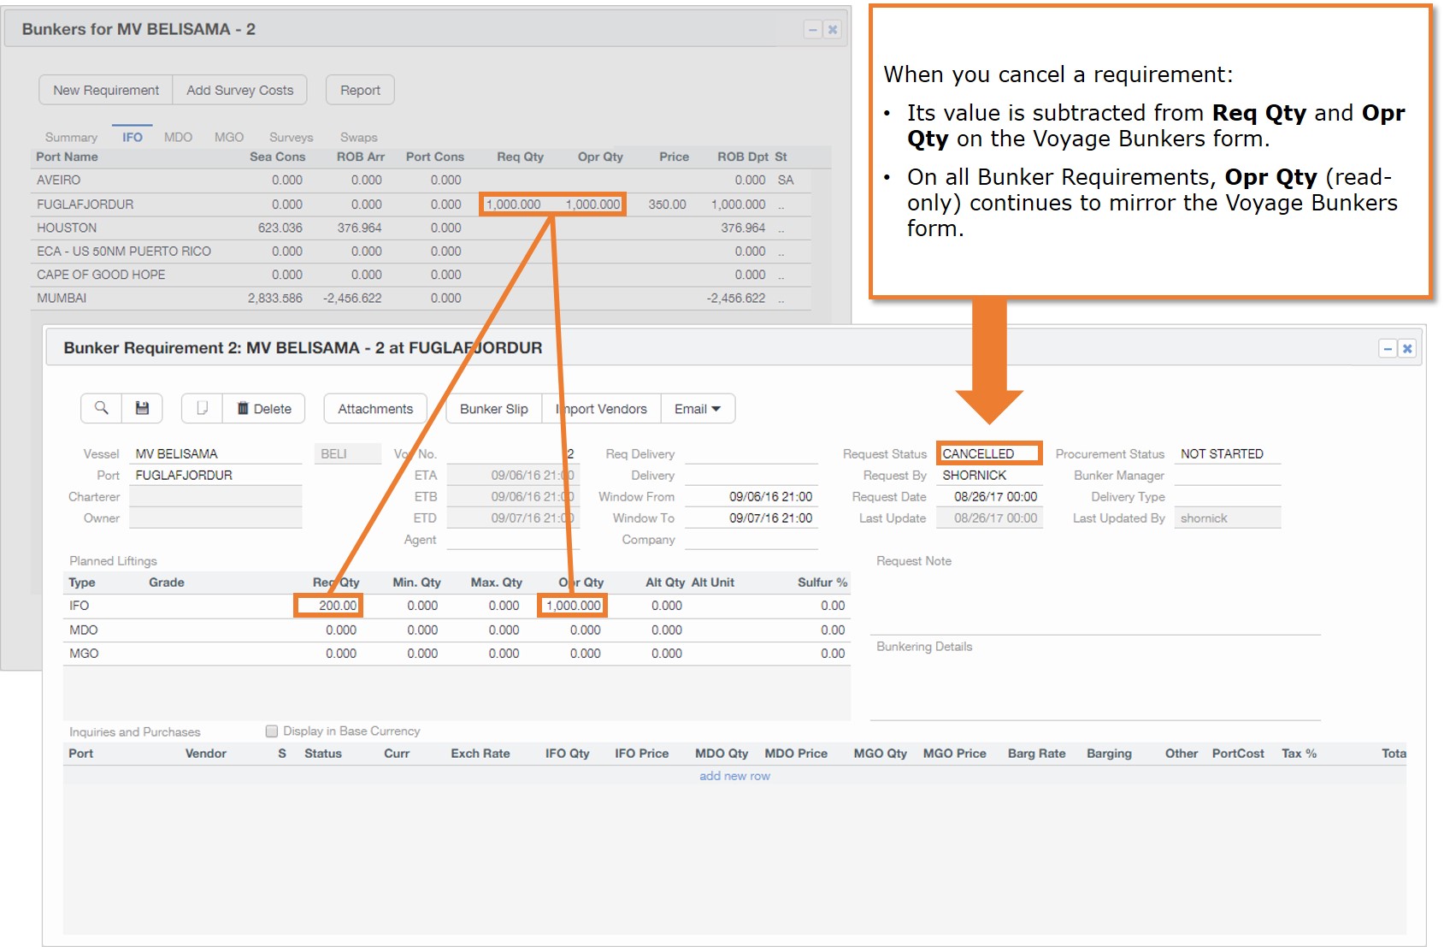Click the New Requirement button
Viewport: 1444px width, 947px height.
pyautogui.click(x=106, y=90)
